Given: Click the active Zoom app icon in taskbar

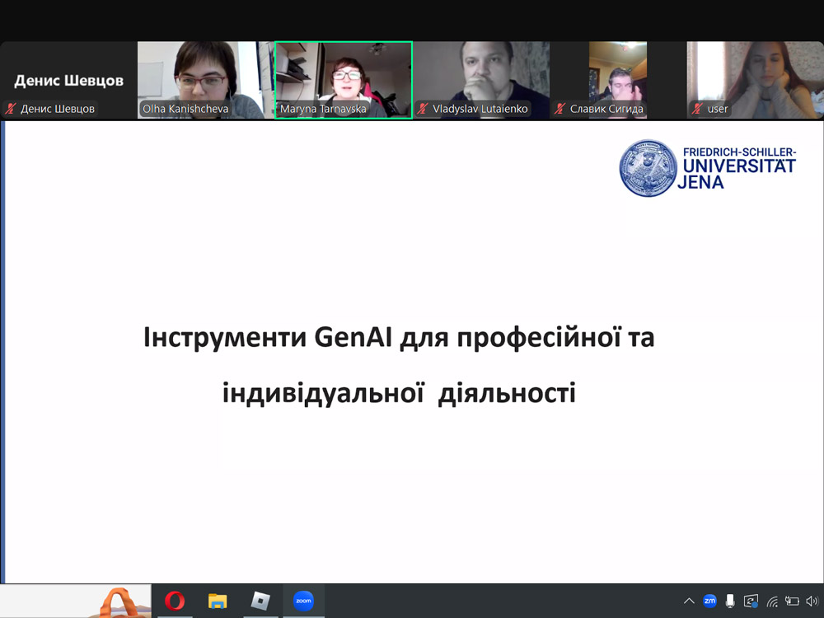Looking at the screenshot, I should (304, 601).
